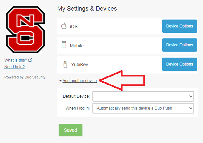Screen dimensions: 203x143
Task: Click the external link icon after What is this
Action: [x=30, y=60]
